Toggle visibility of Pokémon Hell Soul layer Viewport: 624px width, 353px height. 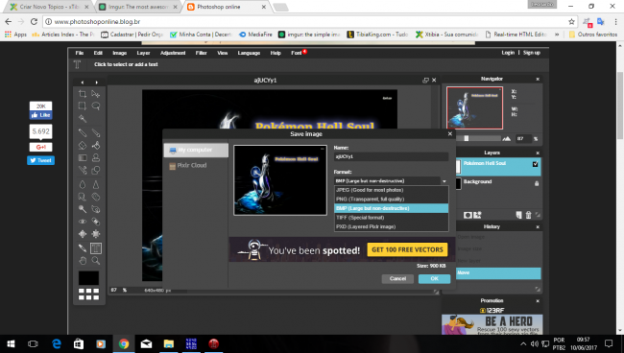point(536,164)
